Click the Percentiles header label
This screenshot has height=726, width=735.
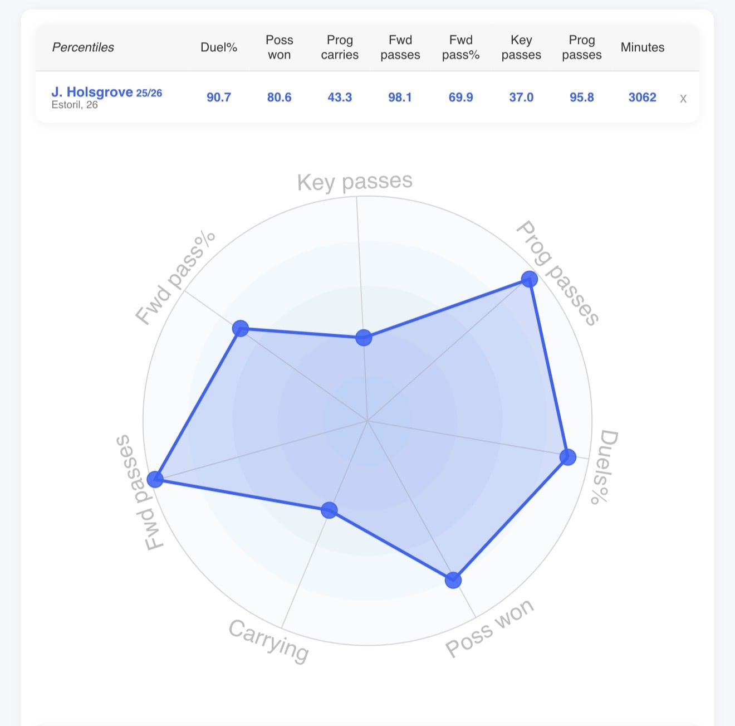pos(83,47)
